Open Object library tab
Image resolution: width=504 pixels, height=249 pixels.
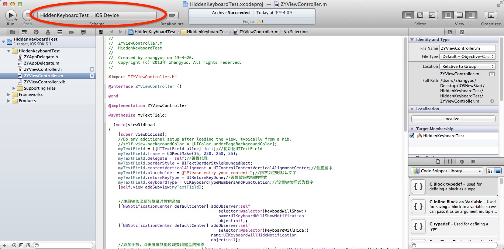462,162
